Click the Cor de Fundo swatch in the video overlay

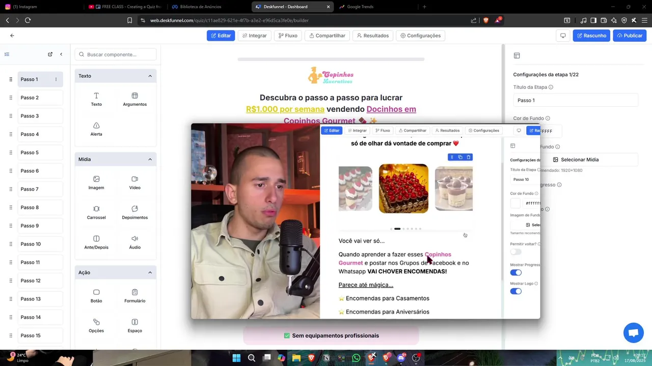click(515, 203)
